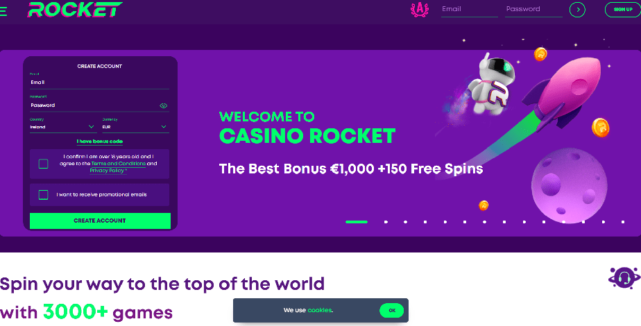Click the pink laurel badge icon

pyautogui.click(x=420, y=10)
